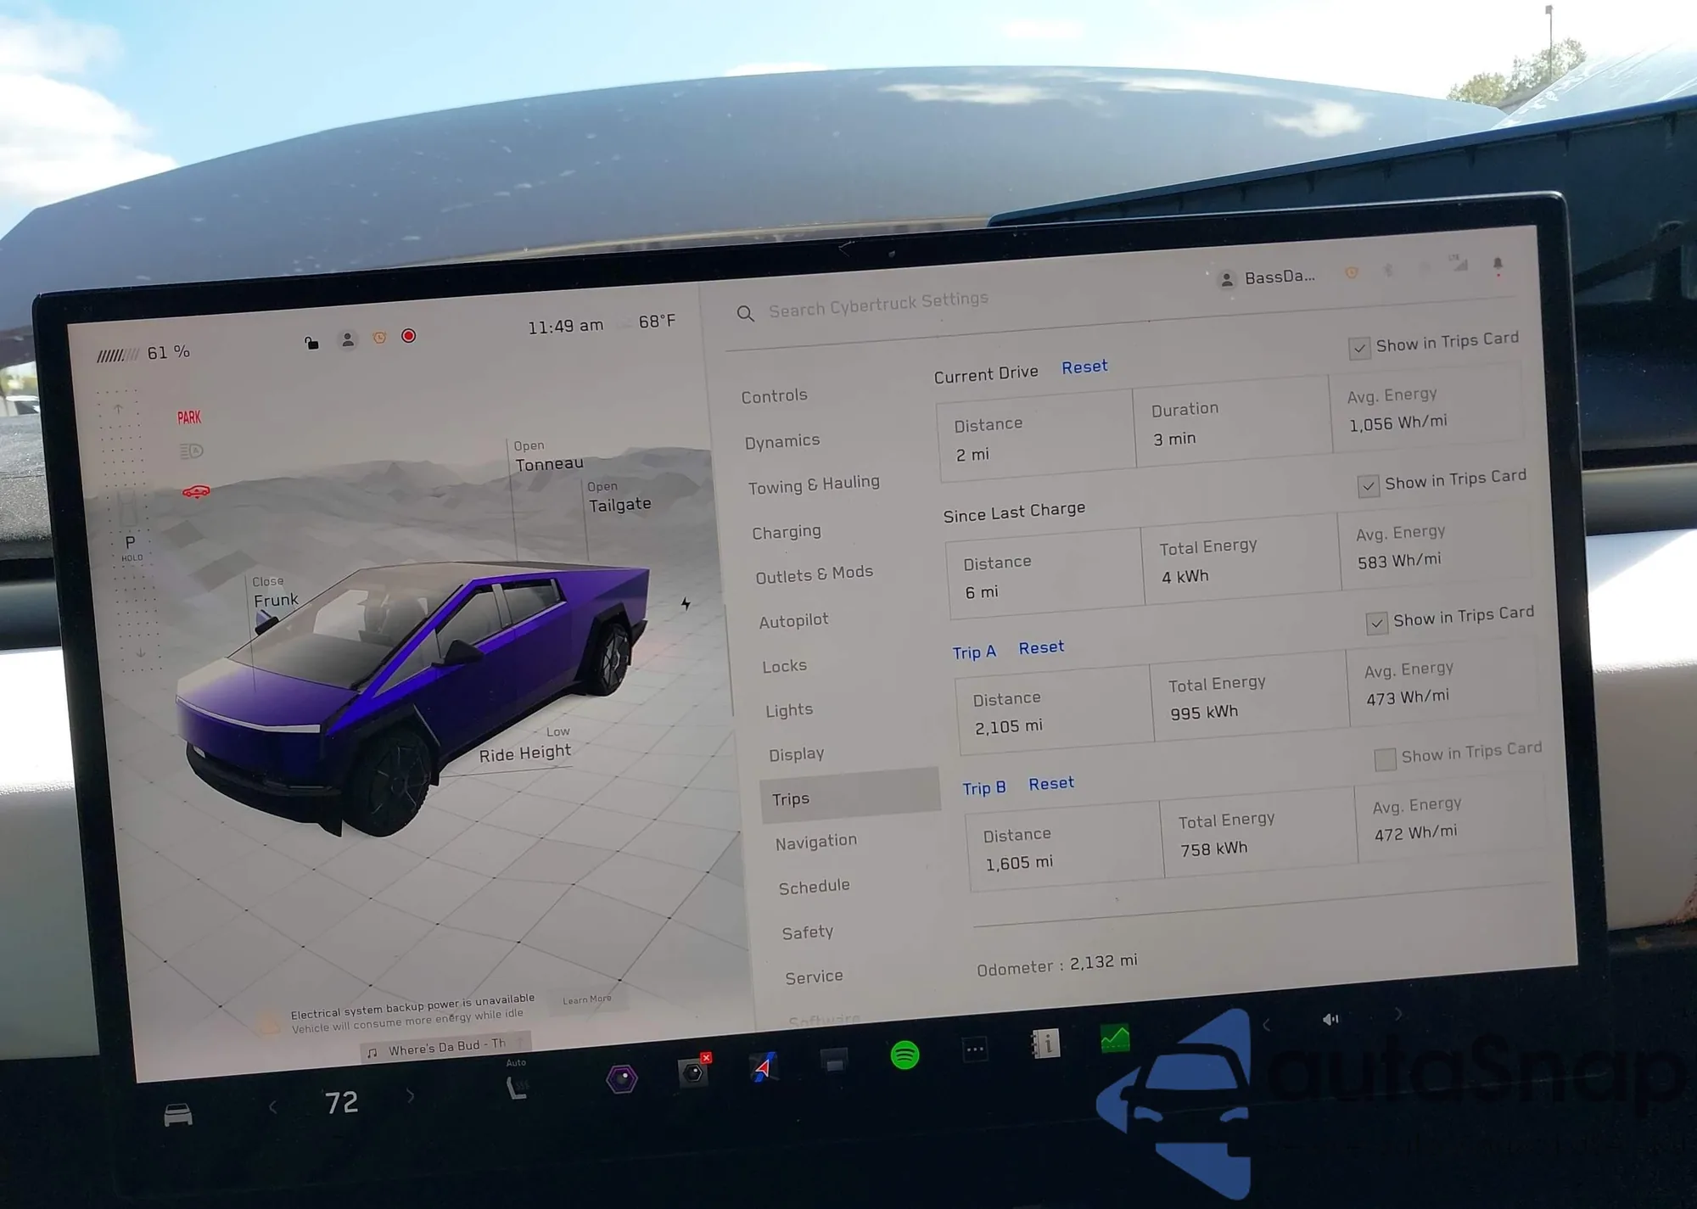
Task: Reset Trip B
Action: [1051, 784]
